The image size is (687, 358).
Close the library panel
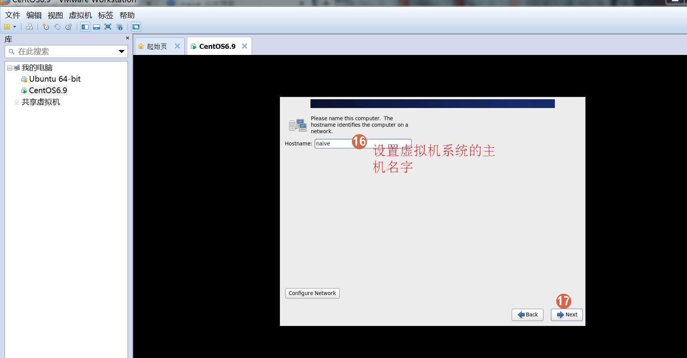128,38
